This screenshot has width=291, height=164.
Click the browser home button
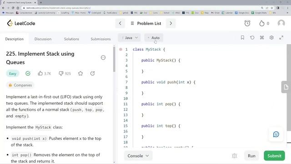click(18, 8)
